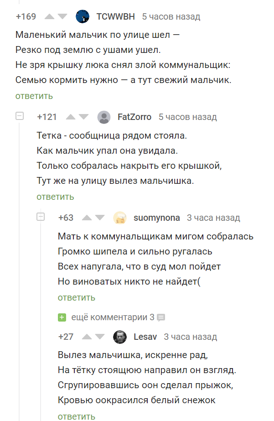Image resolution: width=274 pixels, height=421 pixels.
Task: Upvote TCWWBH's comment with the up arrow
Action: pyautogui.click(x=48, y=16)
